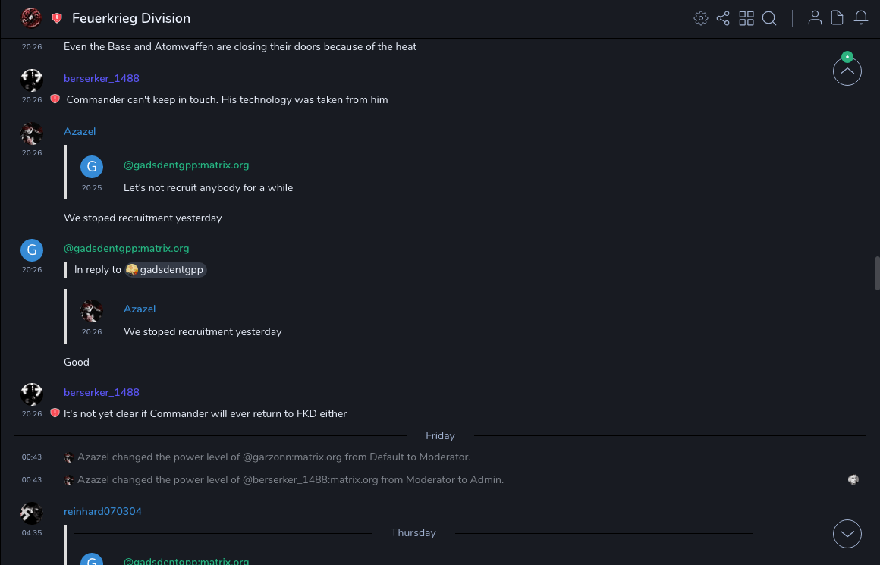Click the gadsdentgpp mention pill
This screenshot has height=565, width=880.
point(165,269)
